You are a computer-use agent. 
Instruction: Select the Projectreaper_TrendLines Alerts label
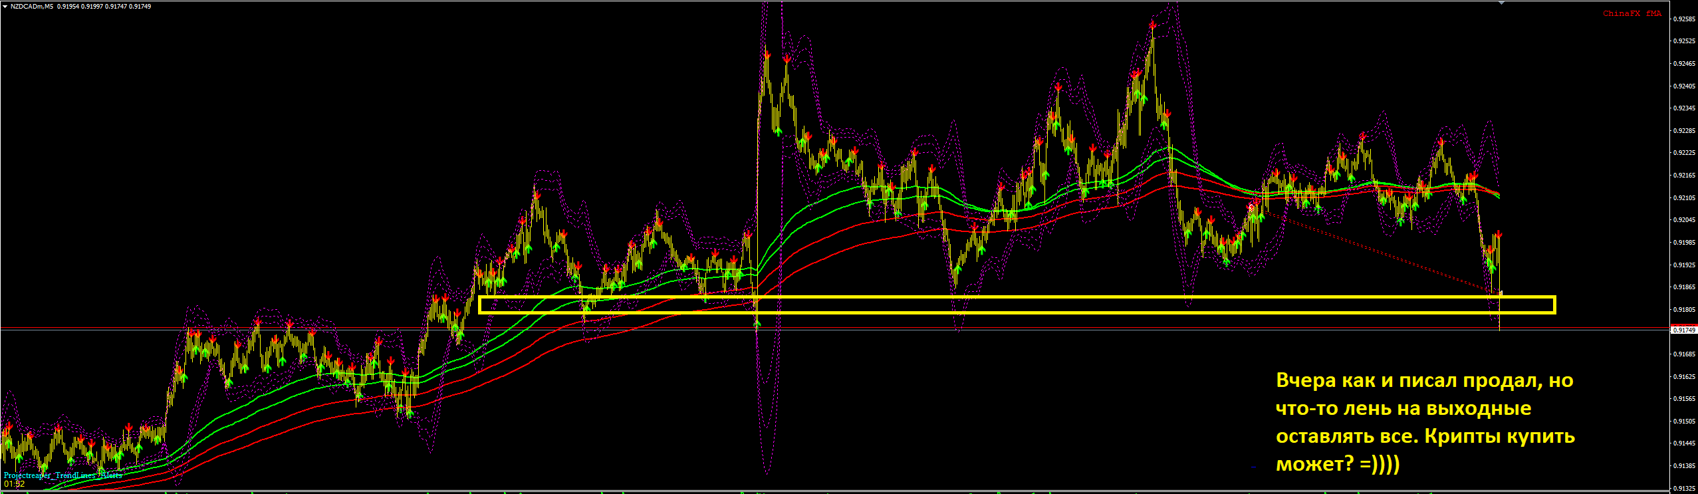point(62,475)
